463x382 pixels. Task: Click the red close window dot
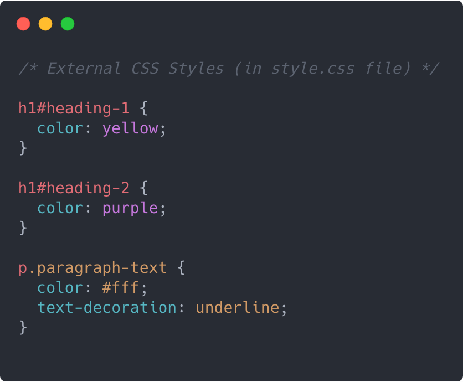click(x=23, y=24)
